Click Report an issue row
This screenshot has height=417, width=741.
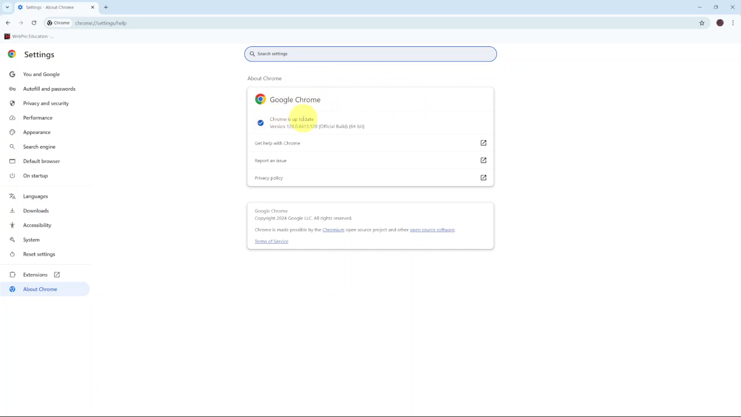(x=370, y=160)
